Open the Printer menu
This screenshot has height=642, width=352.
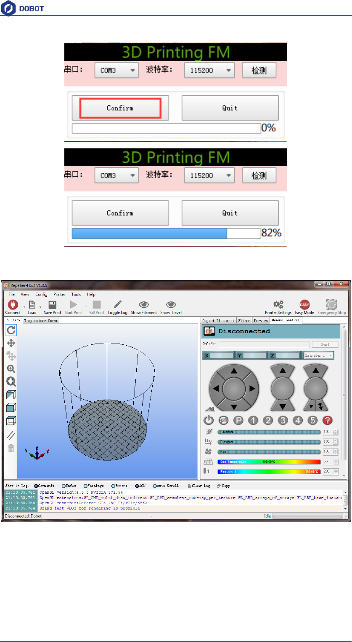pyautogui.click(x=59, y=294)
